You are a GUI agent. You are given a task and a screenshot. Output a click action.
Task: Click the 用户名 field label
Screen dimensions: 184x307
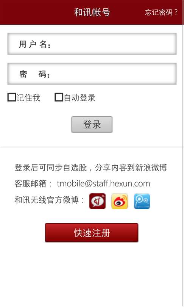point(35,44)
